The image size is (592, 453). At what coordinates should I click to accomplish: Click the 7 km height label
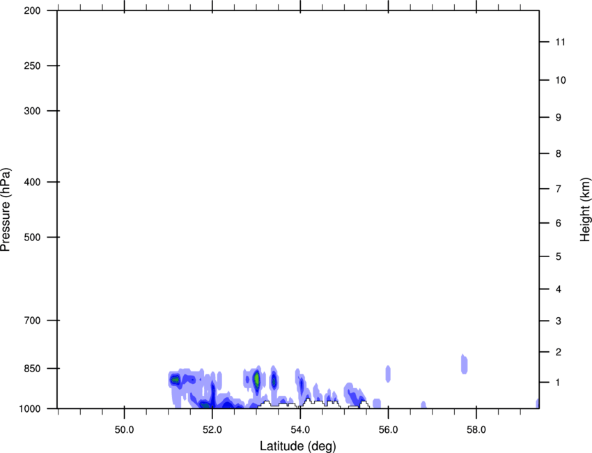559,189
